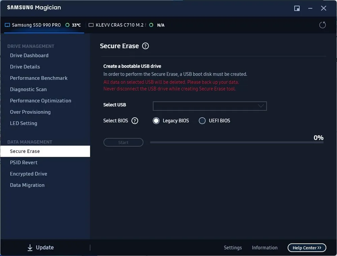
Task: Open PSID Revert page
Action: tap(24, 163)
